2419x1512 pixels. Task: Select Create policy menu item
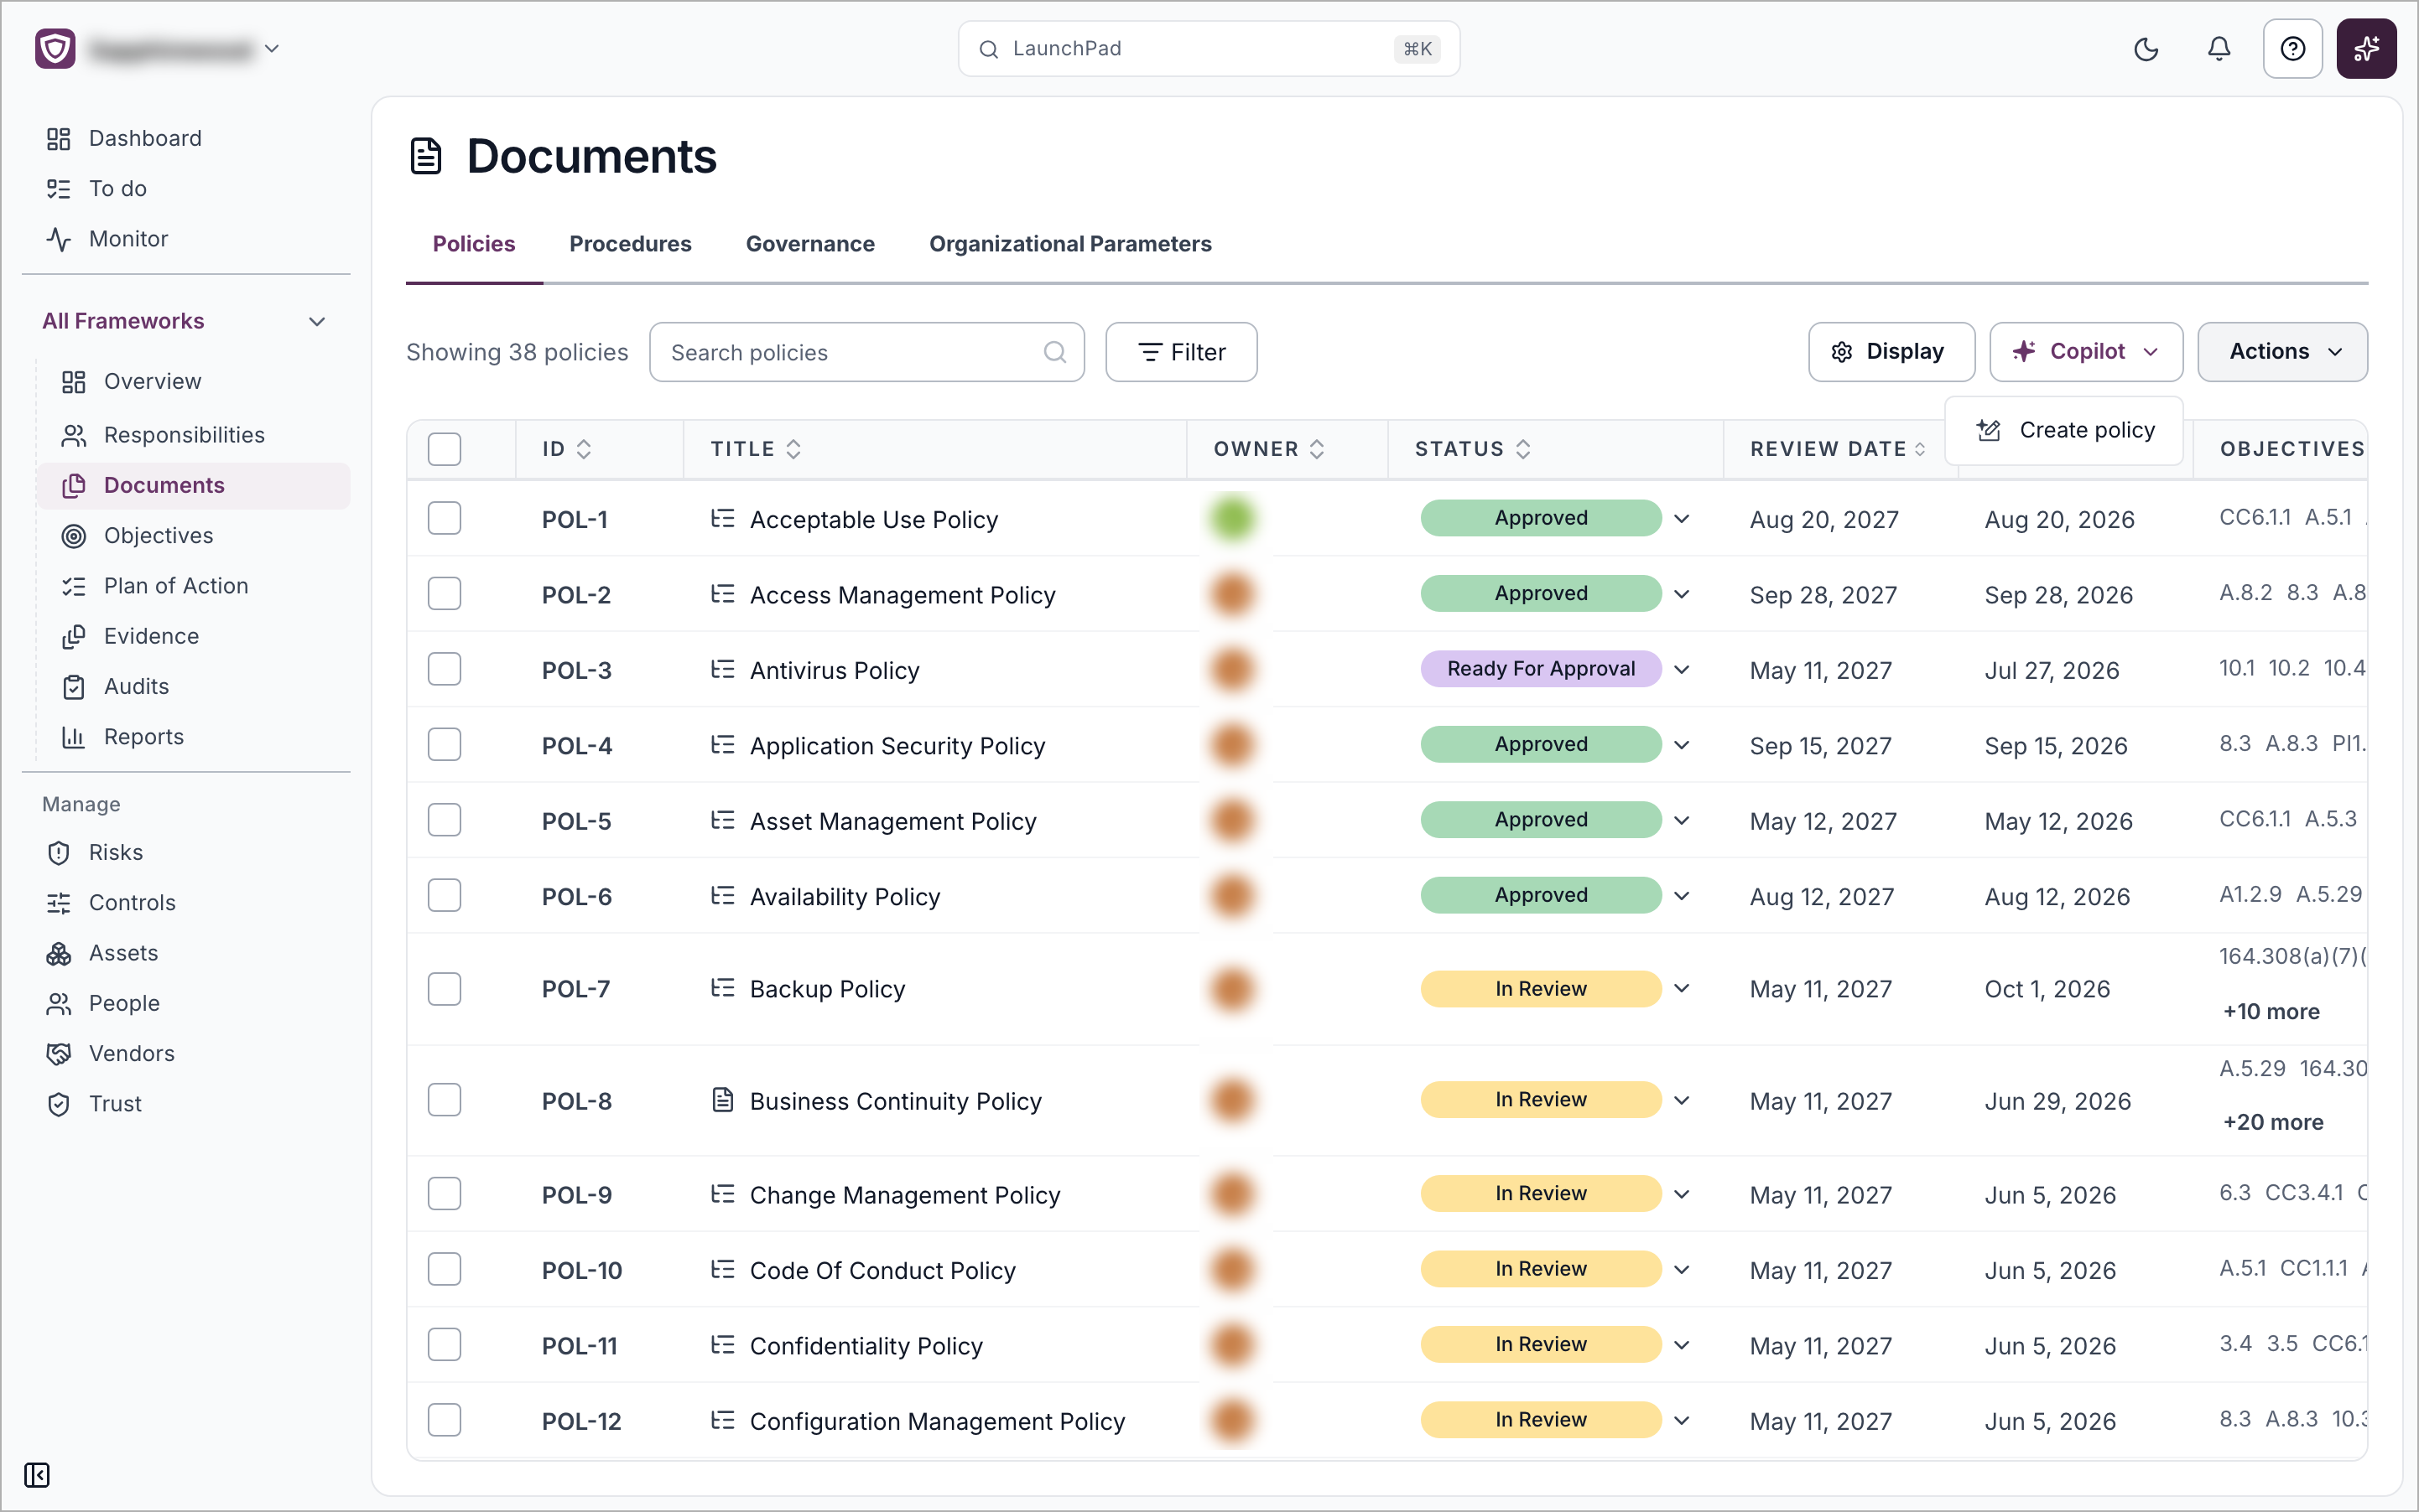tap(2065, 430)
